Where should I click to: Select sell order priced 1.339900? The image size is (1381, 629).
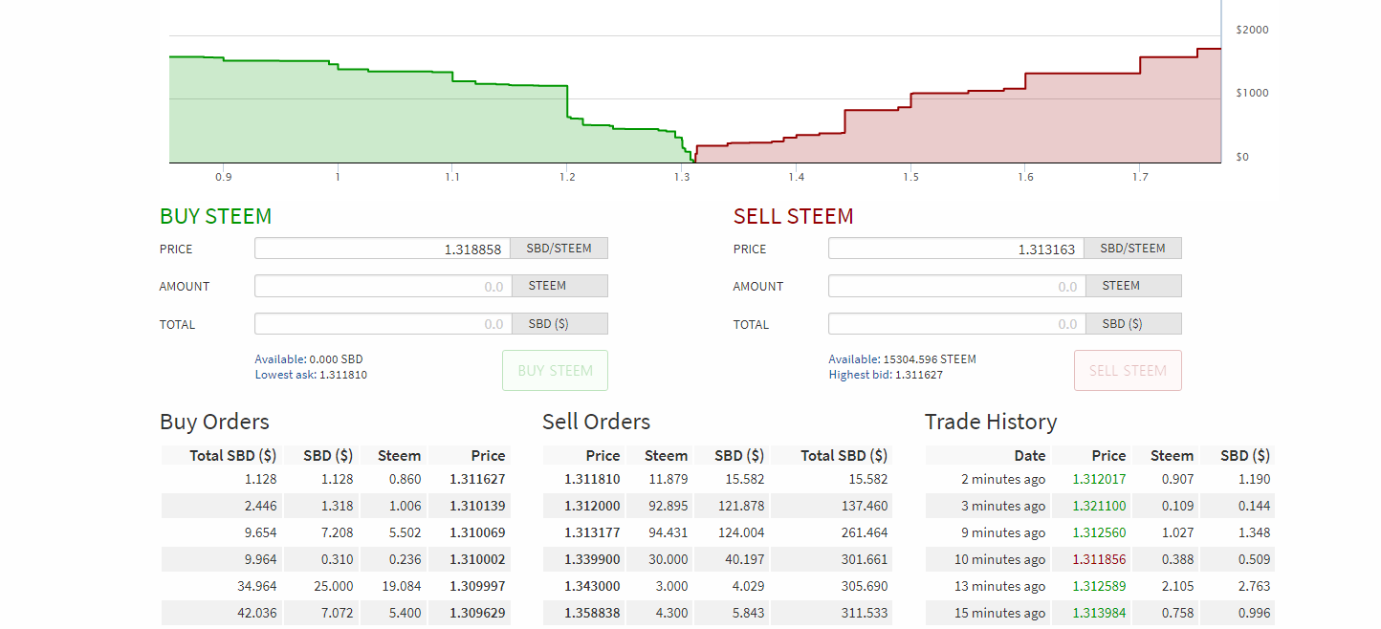718,559
